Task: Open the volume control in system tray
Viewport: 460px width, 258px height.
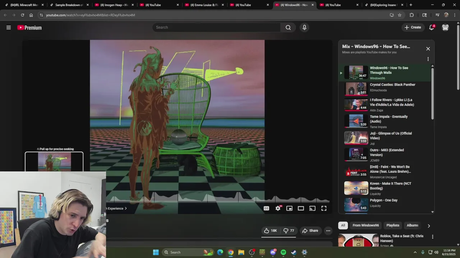Action: (436, 252)
